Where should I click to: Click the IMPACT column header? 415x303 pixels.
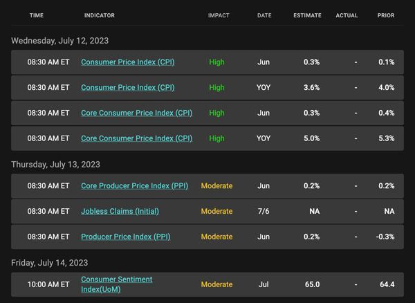(x=219, y=15)
